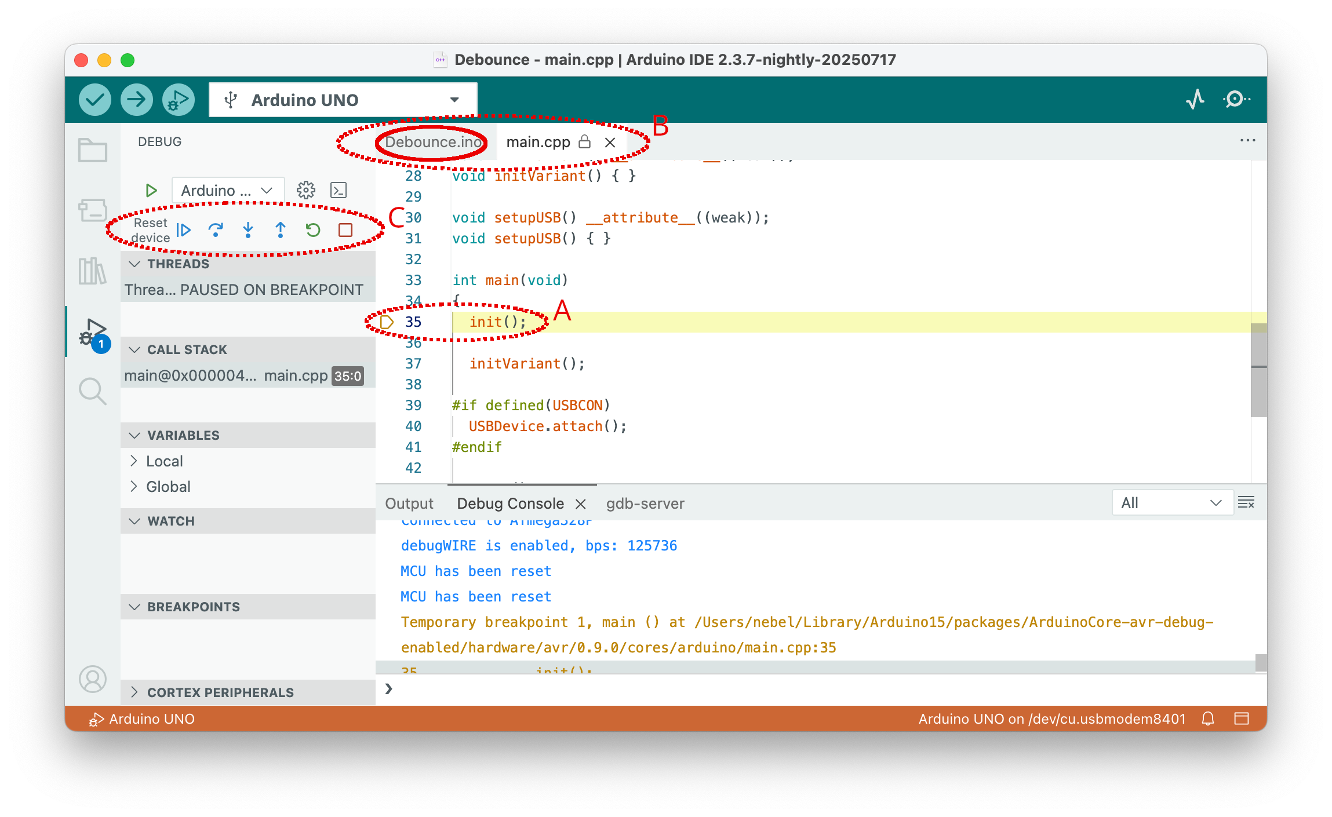
Task: Switch to the gdb-server tab
Action: 645,504
